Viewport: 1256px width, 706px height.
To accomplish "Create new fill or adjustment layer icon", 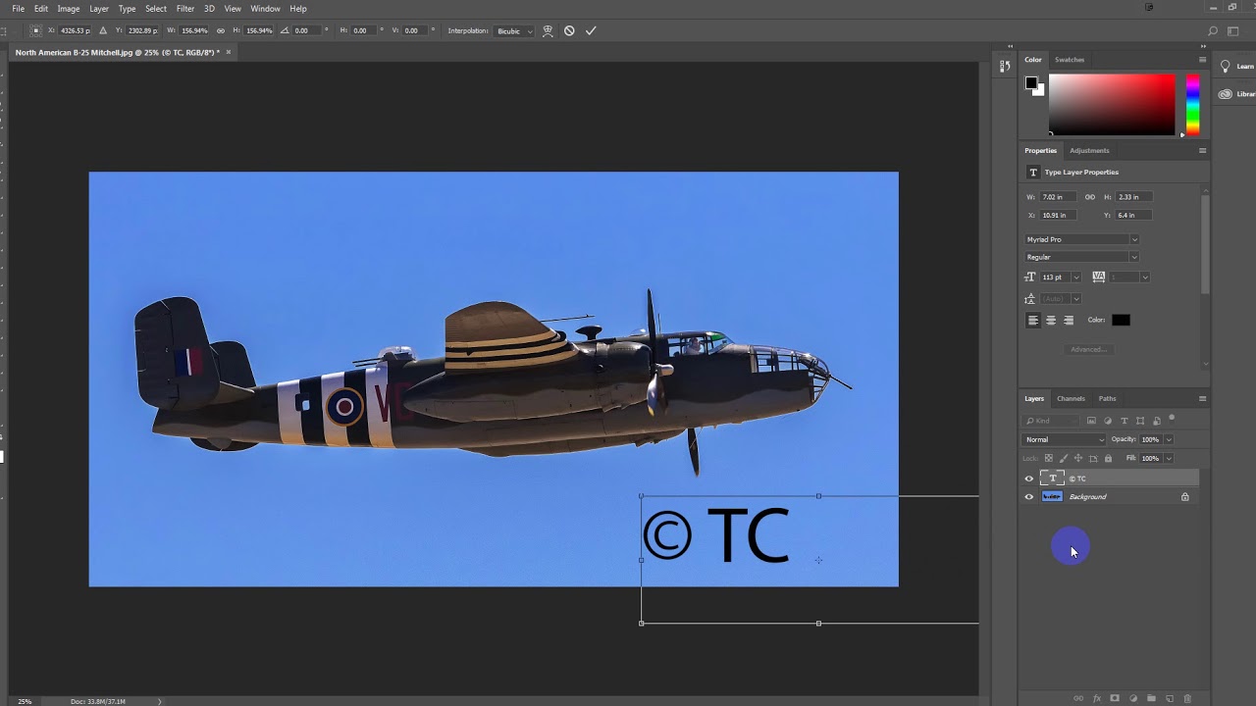I will (1133, 698).
